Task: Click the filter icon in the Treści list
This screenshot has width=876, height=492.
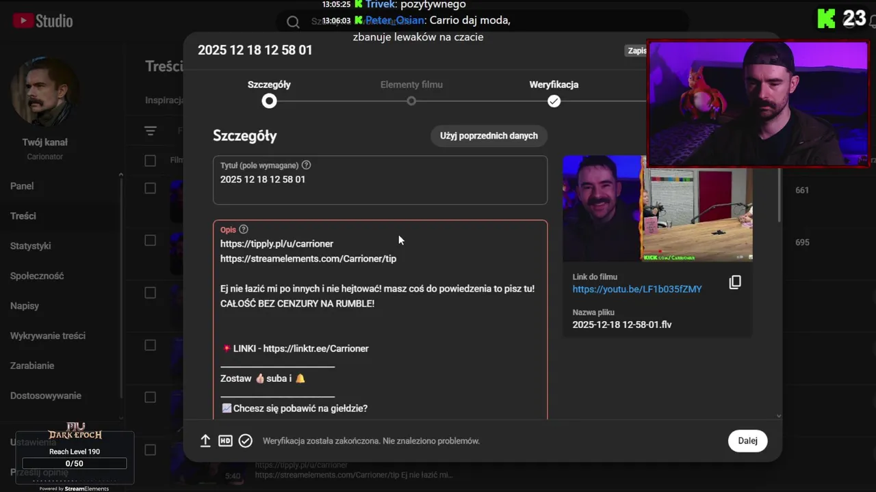Action: pyautogui.click(x=151, y=131)
